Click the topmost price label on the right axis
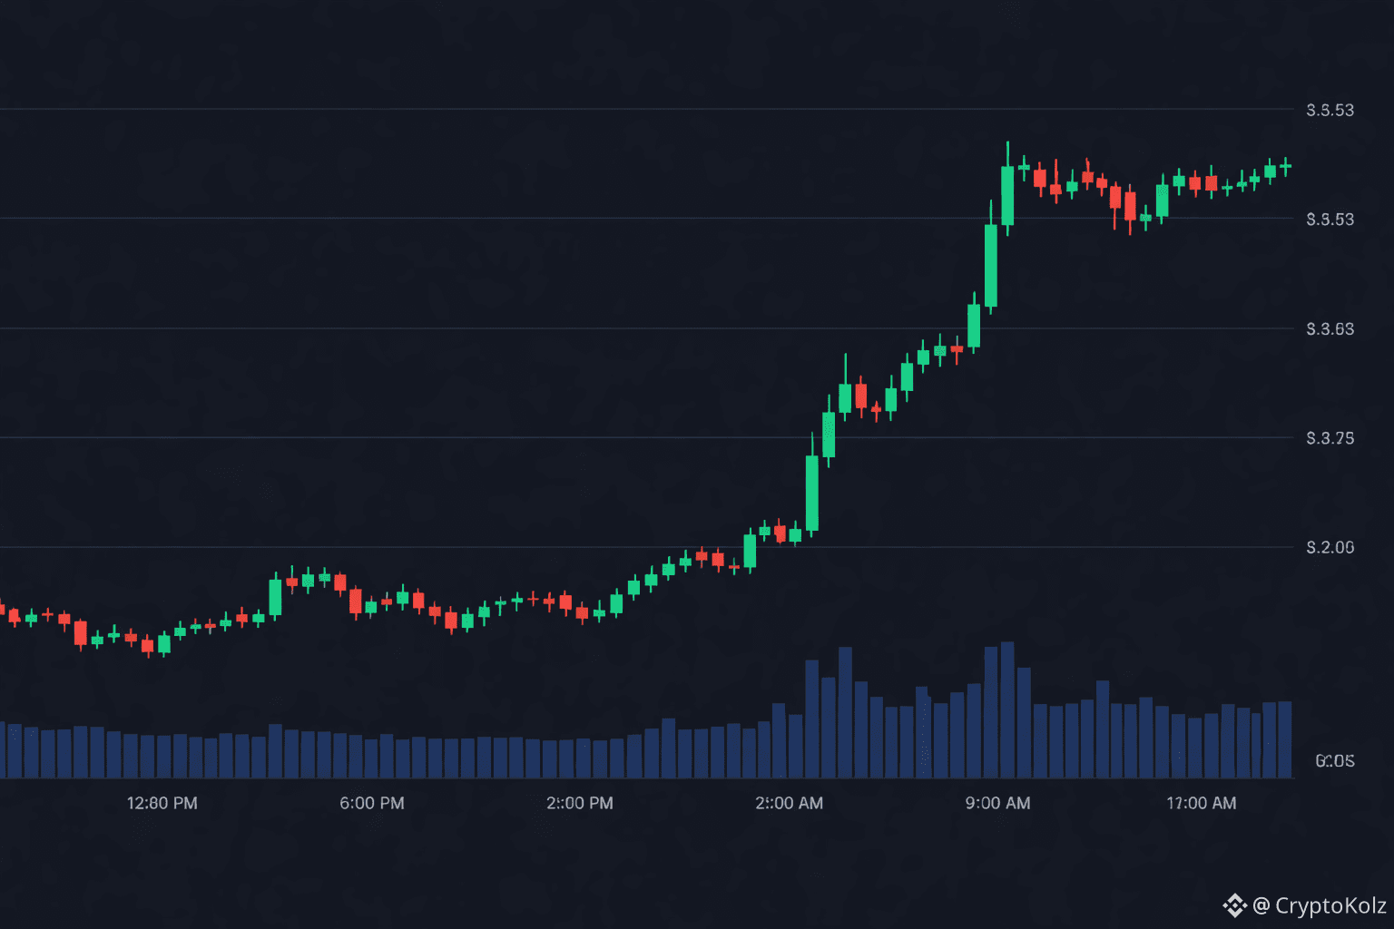This screenshot has width=1394, height=929. pos(1329,109)
